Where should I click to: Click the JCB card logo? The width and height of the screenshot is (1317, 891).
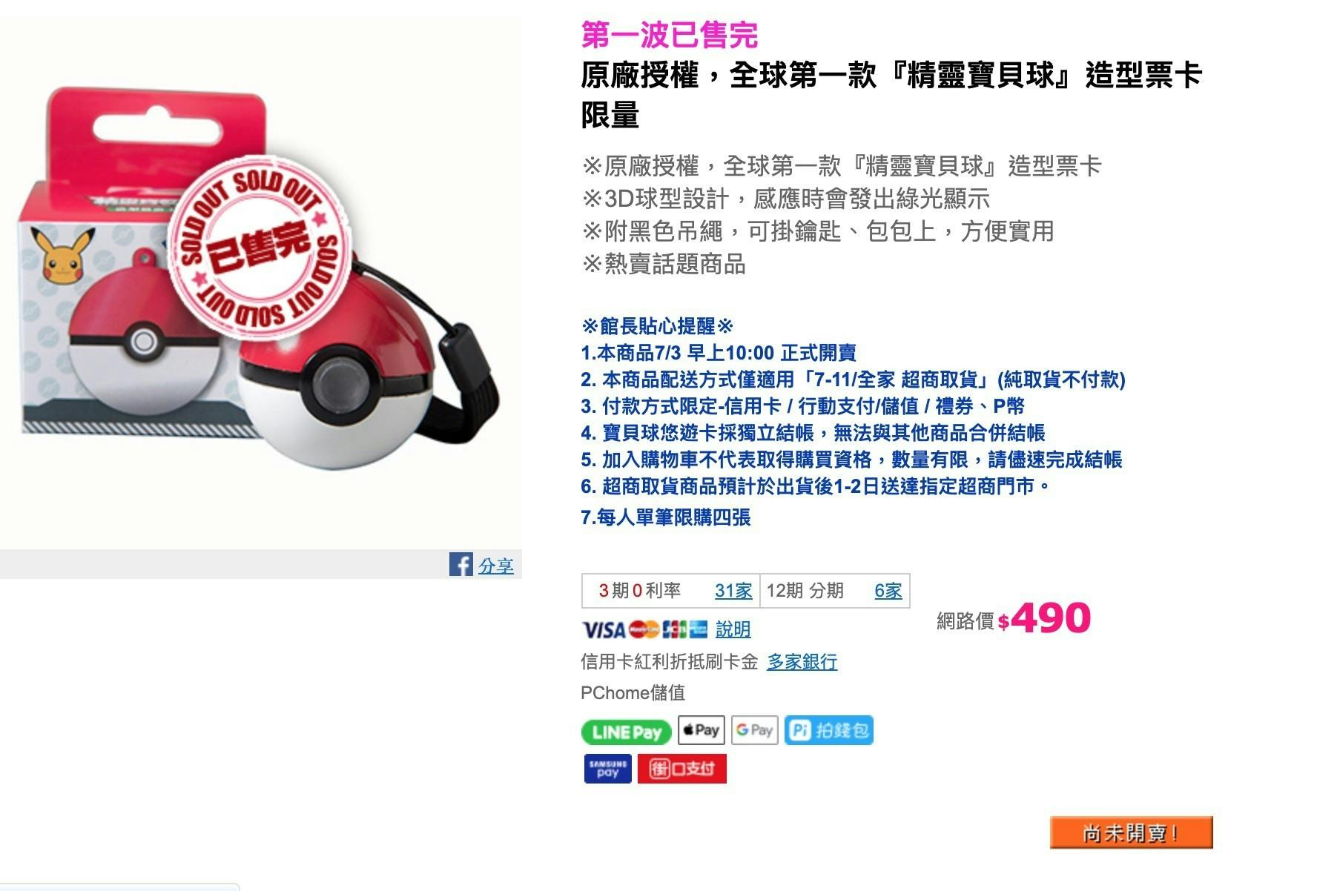[674, 630]
